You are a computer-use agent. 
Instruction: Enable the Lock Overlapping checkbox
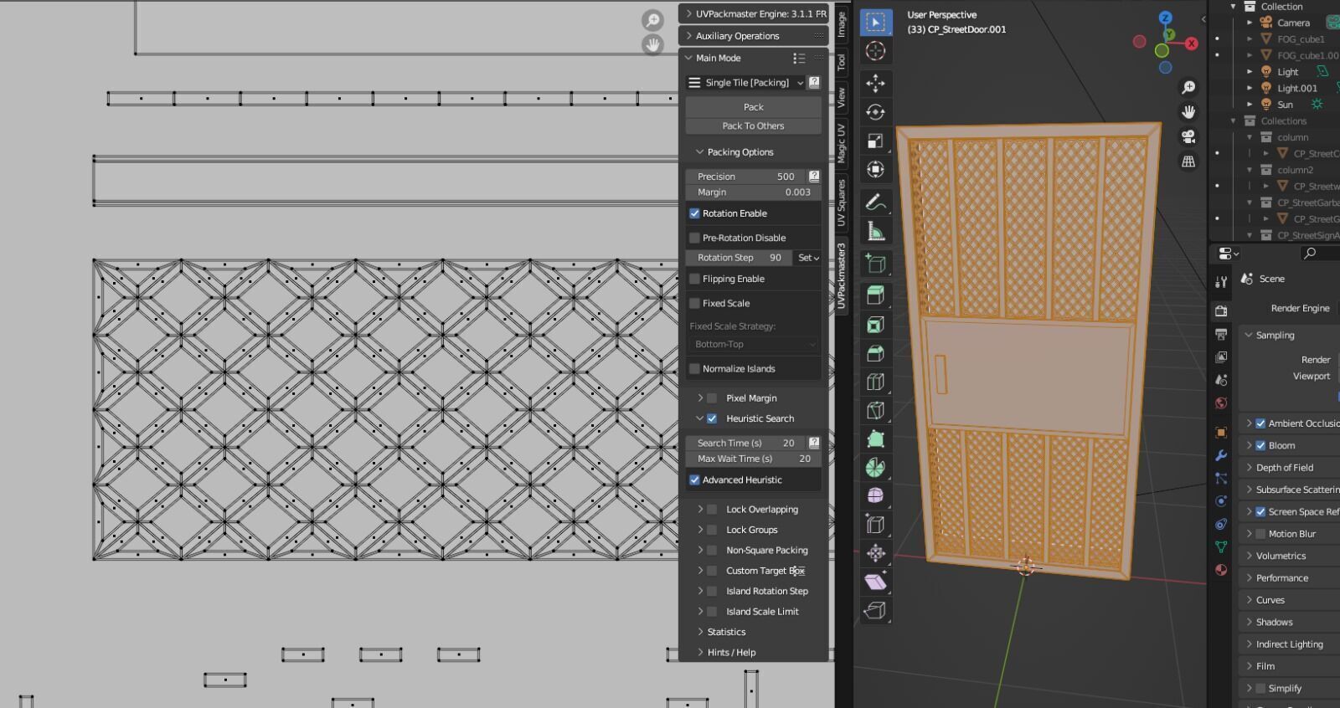[x=712, y=509]
